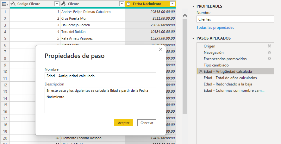The width and height of the screenshot is (281, 144).
Task: Click cell Cruz Puerta Mur
Action: click(93, 18)
